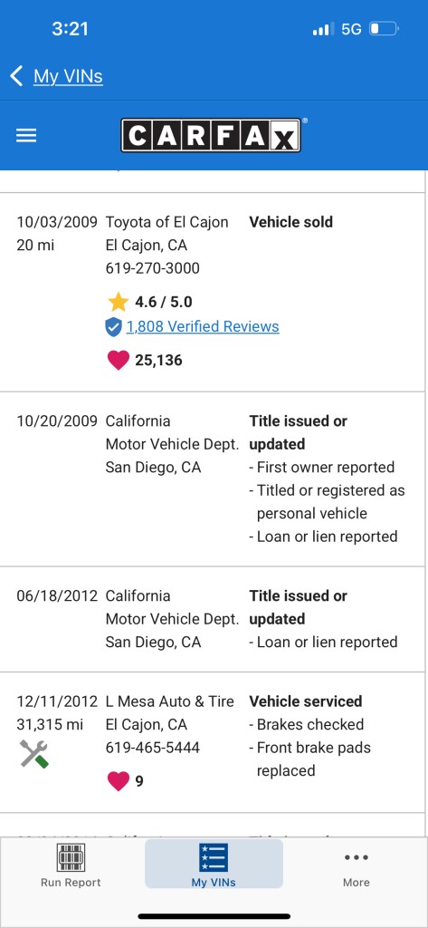
Task: Tap the Toyota of El Cajon dealer name
Action: (166, 222)
